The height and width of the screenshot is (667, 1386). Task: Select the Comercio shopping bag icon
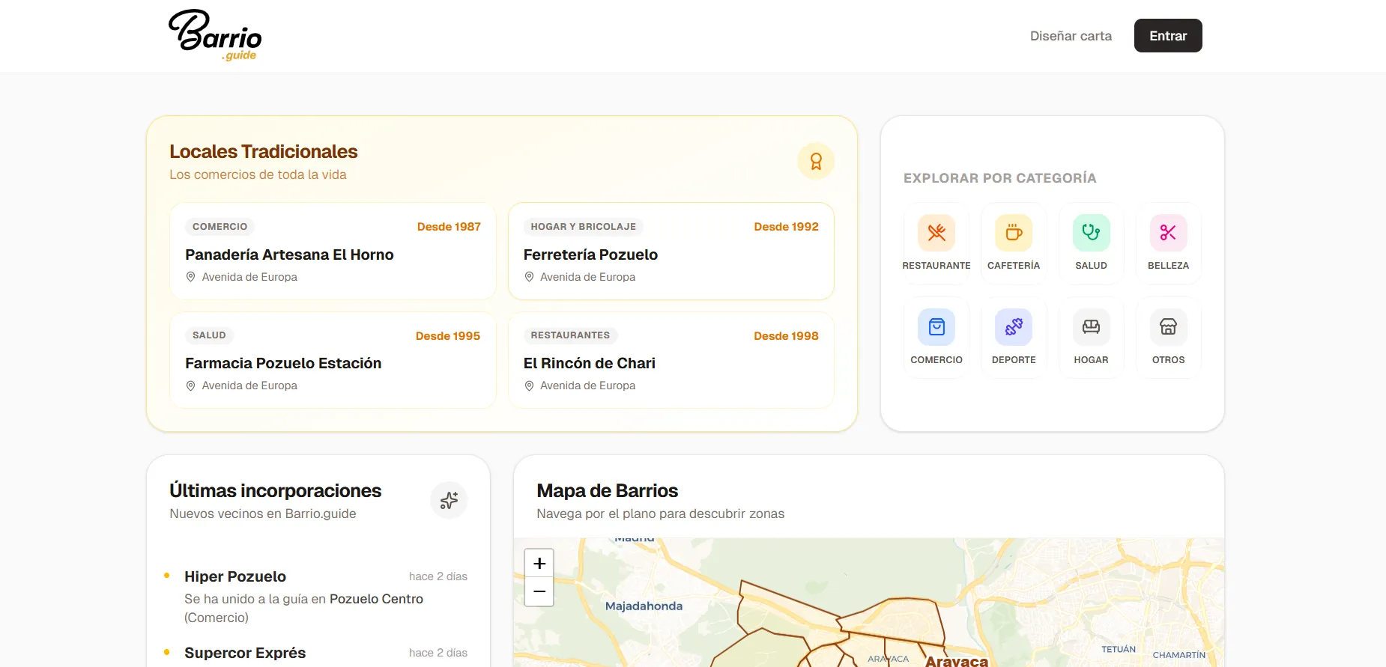tap(936, 327)
